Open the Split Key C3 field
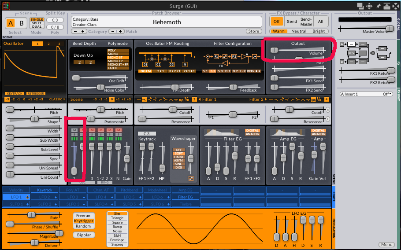 (x=55, y=20)
